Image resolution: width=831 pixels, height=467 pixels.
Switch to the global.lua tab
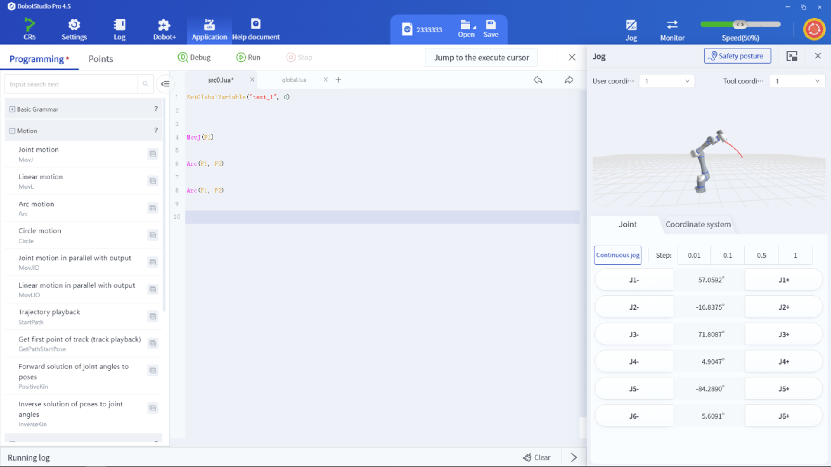[293, 80]
